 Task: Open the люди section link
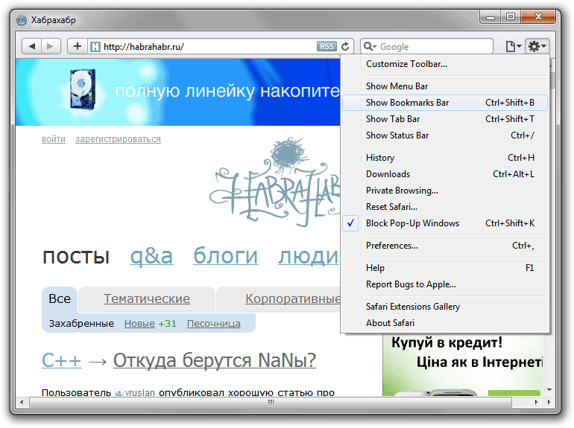(309, 257)
